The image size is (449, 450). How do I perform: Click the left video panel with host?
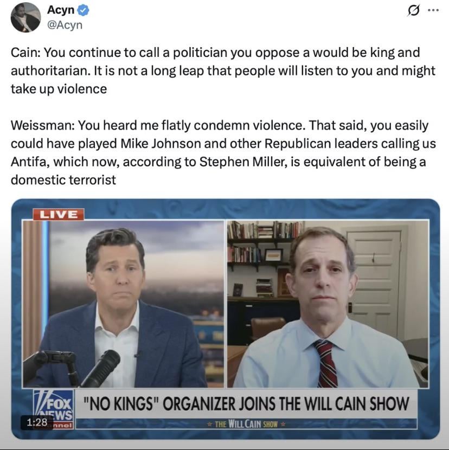click(124, 304)
